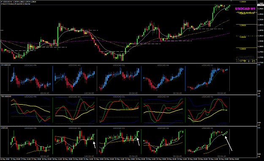Select the magenta USDCAD H1 label

pyautogui.click(x=245, y=9)
